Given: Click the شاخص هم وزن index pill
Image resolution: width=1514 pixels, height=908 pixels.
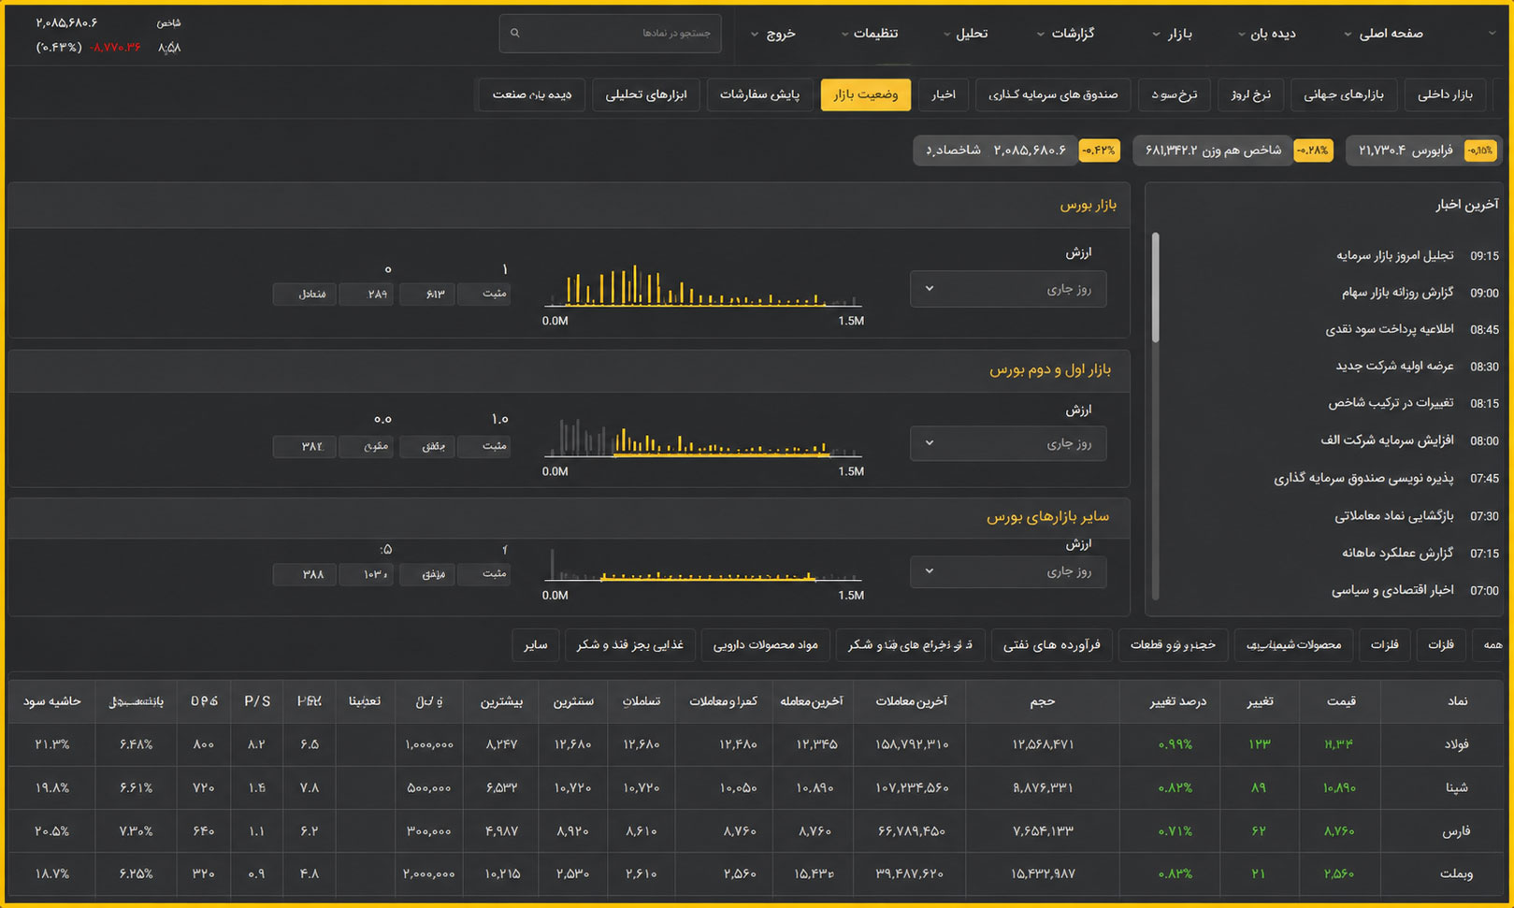Looking at the screenshot, I should pyautogui.click(x=1233, y=151).
